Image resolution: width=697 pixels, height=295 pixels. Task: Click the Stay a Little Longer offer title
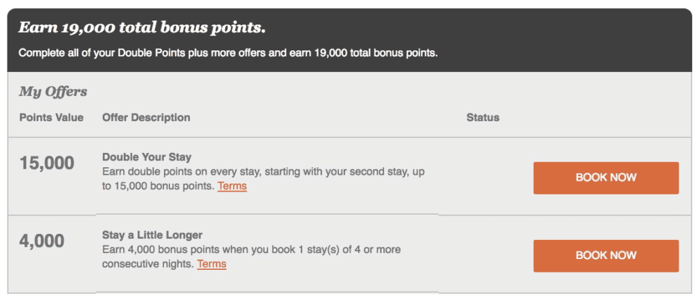(x=152, y=235)
